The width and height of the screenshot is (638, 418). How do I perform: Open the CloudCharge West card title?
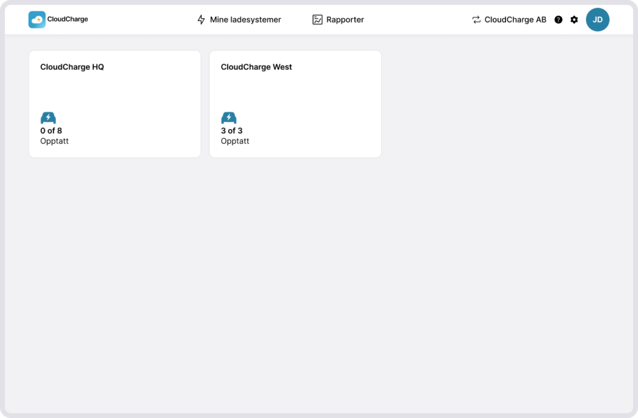tap(256, 67)
